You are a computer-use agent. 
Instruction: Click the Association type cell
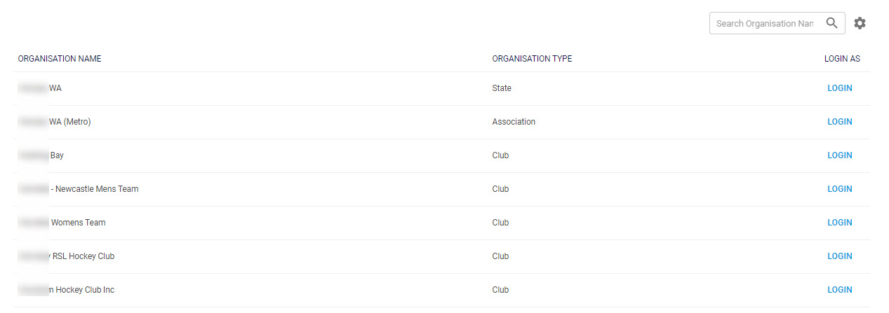[514, 122]
